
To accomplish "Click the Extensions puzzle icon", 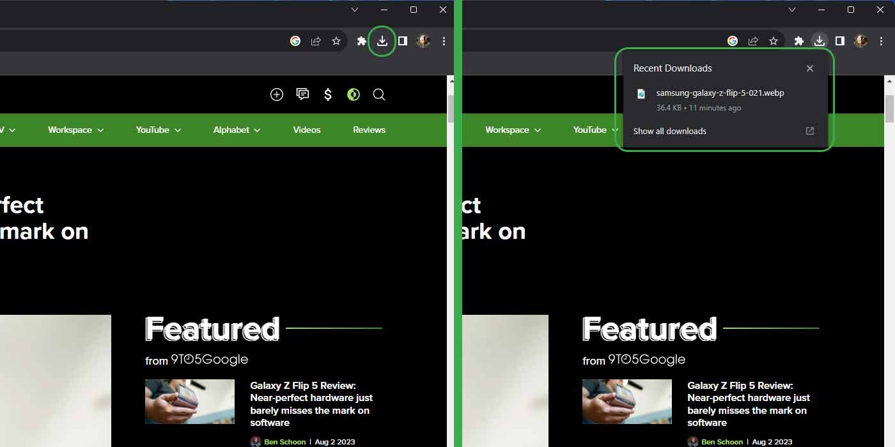I will click(x=361, y=40).
